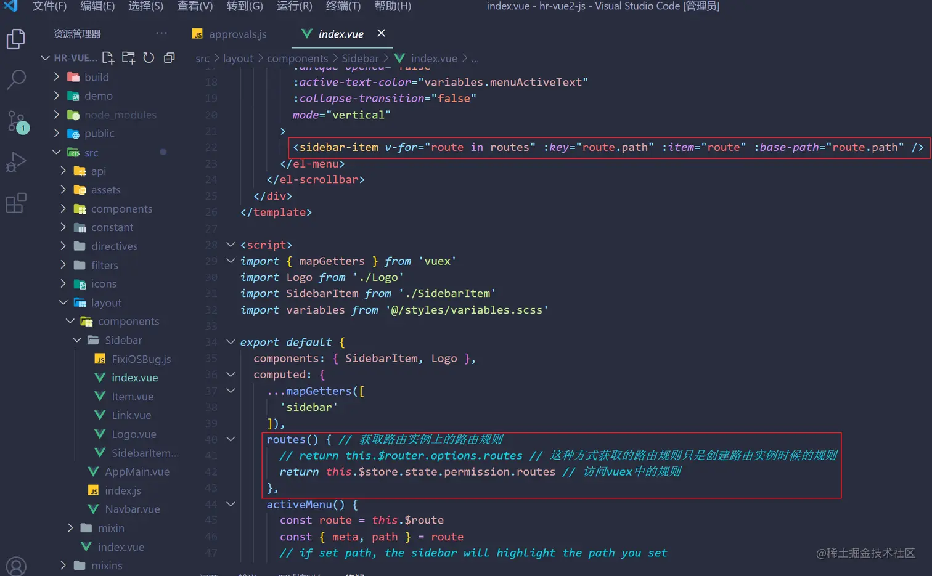Fold the script block at line 28
932x576 pixels.
231,245
